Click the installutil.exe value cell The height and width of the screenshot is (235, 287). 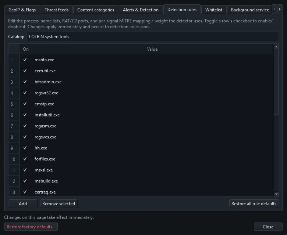[x=153, y=115]
